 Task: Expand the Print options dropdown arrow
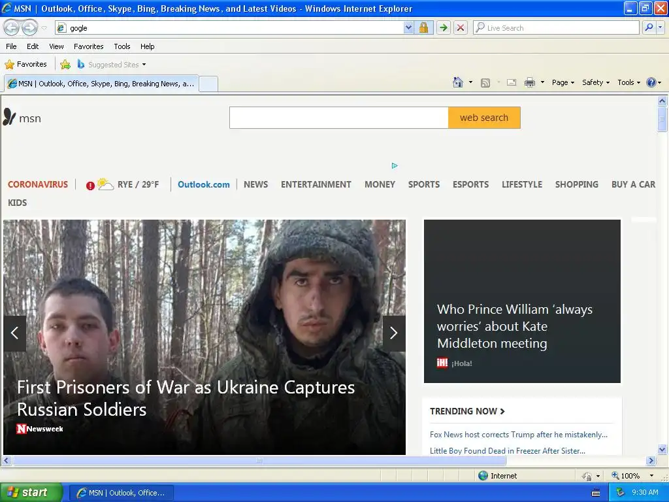(542, 82)
